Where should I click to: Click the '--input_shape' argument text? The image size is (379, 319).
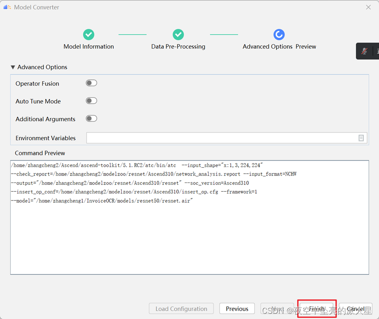click(222, 165)
